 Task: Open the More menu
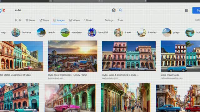pyautogui.click(x=88, y=20)
